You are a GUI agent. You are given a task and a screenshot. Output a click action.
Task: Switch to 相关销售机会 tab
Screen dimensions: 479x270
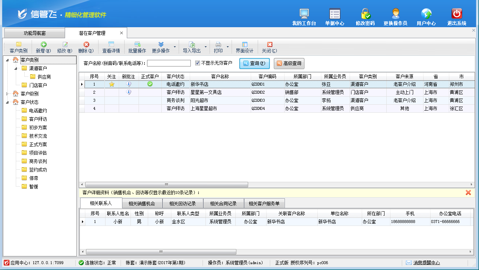[142, 204]
